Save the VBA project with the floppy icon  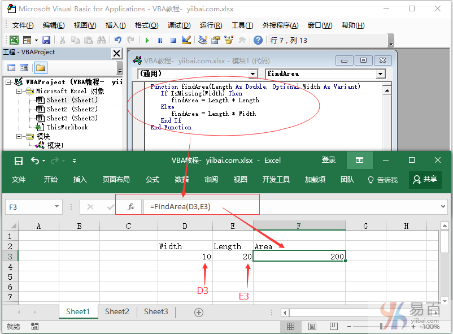click(x=46, y=40)
